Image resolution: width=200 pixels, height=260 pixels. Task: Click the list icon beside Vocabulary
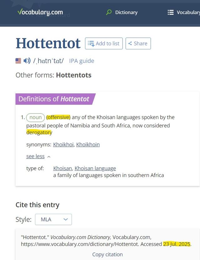point(171,12)
